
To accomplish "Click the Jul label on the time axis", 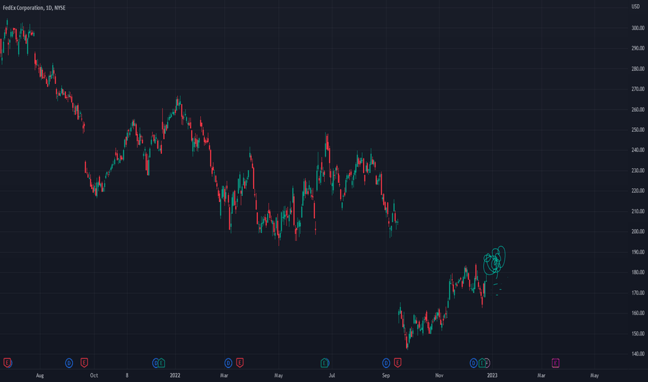I will tap(332, 375).
